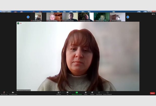The width and height of the screenshot is (156, 106).
Task: Open the Чат chat panel
Action: tap(67, 93)
